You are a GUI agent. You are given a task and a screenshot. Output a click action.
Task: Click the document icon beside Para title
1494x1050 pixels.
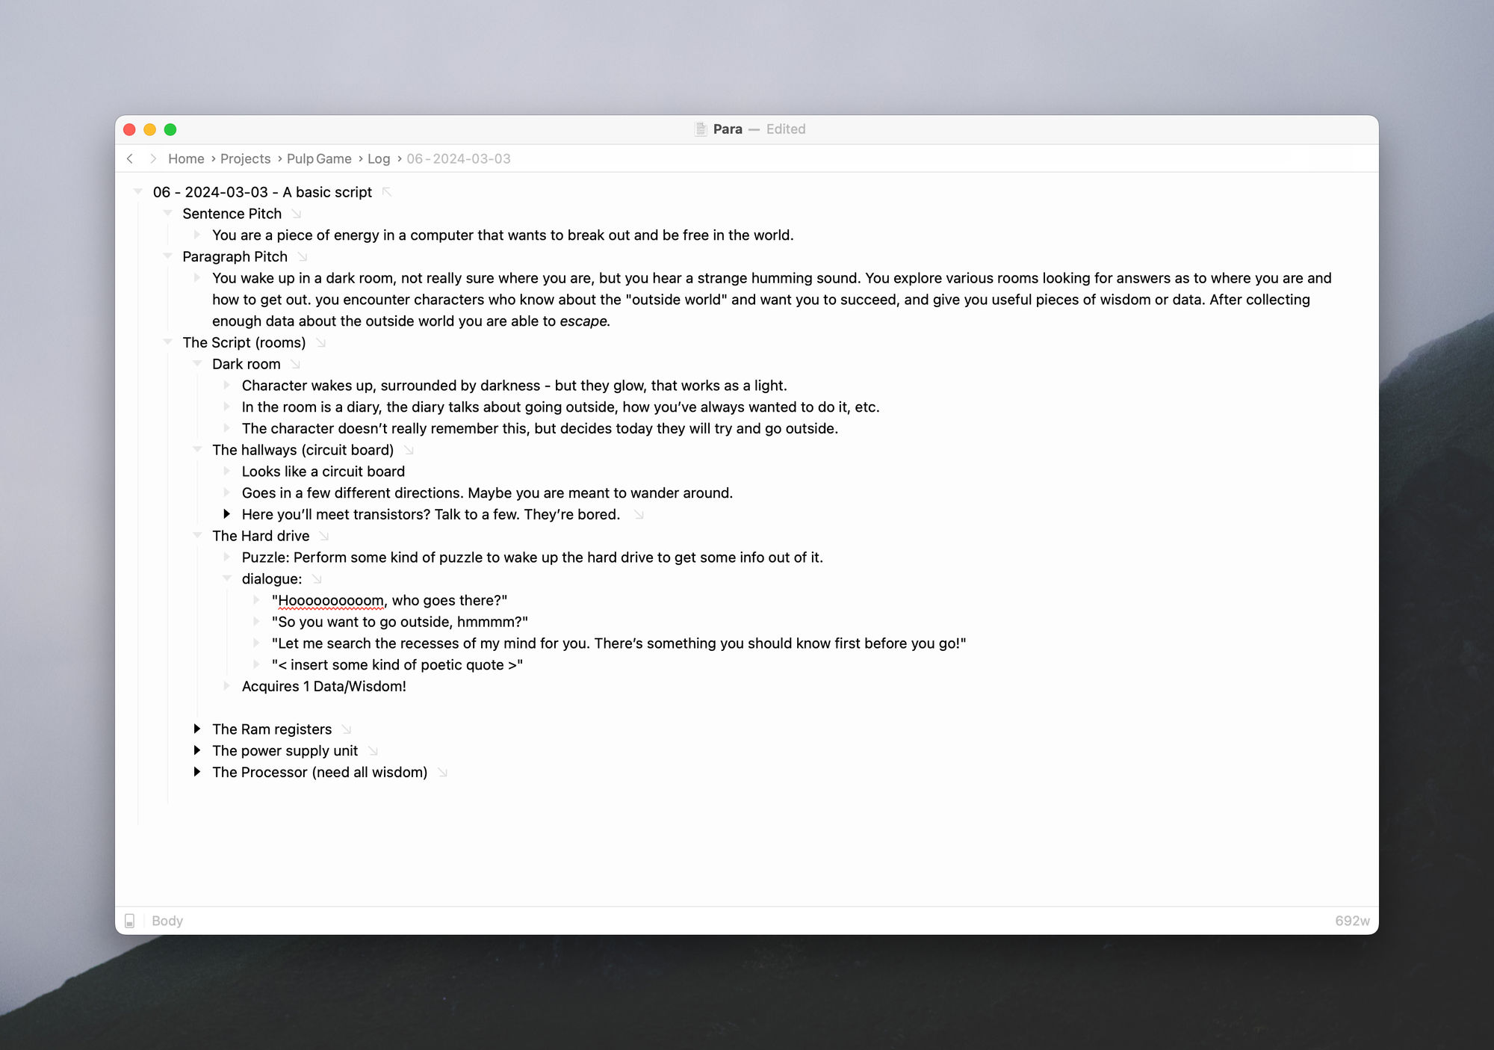coord(701,129)
